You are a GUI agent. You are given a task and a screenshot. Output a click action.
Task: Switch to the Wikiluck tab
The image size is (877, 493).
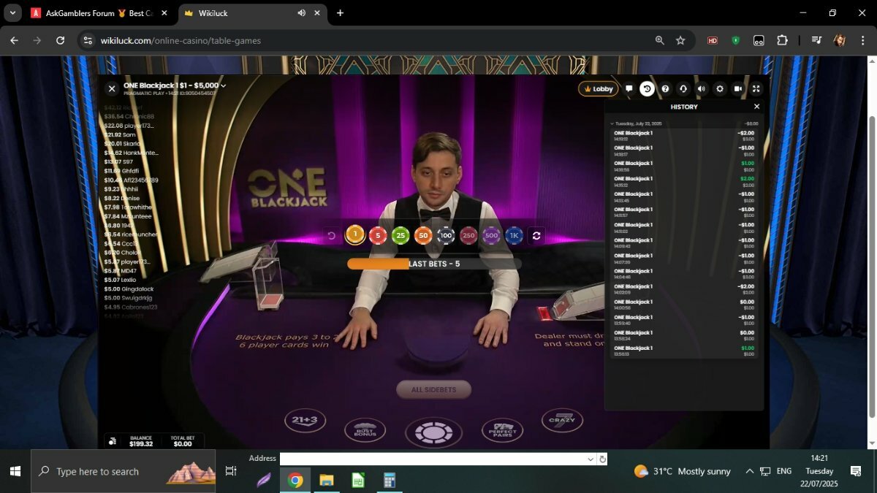click(x=251, y=13)
